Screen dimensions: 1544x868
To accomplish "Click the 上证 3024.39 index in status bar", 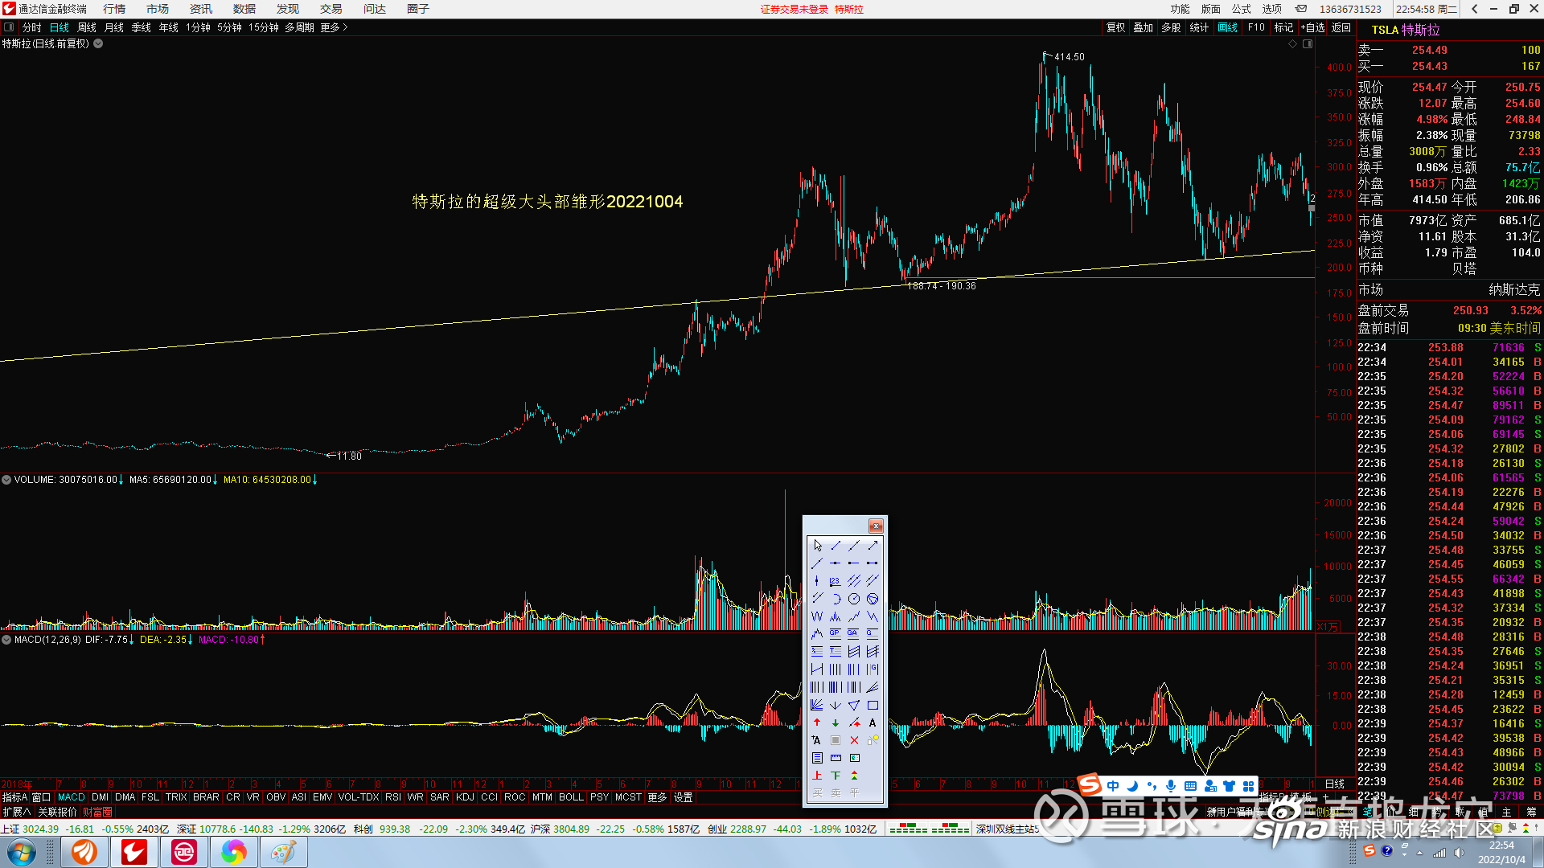I will pyautogui.click(x=30, y=829).
